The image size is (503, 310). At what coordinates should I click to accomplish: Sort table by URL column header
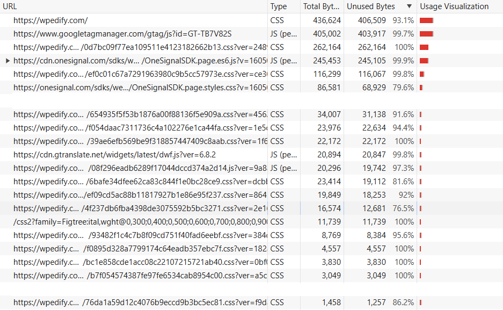134,6
